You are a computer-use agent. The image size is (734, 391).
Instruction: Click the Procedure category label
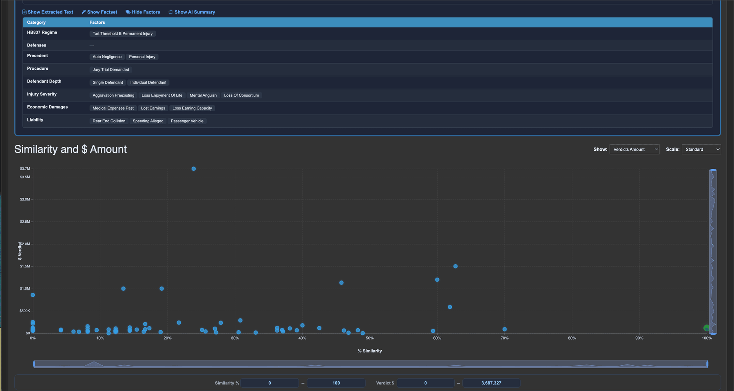pyautogui.click(x=38, y=68)
